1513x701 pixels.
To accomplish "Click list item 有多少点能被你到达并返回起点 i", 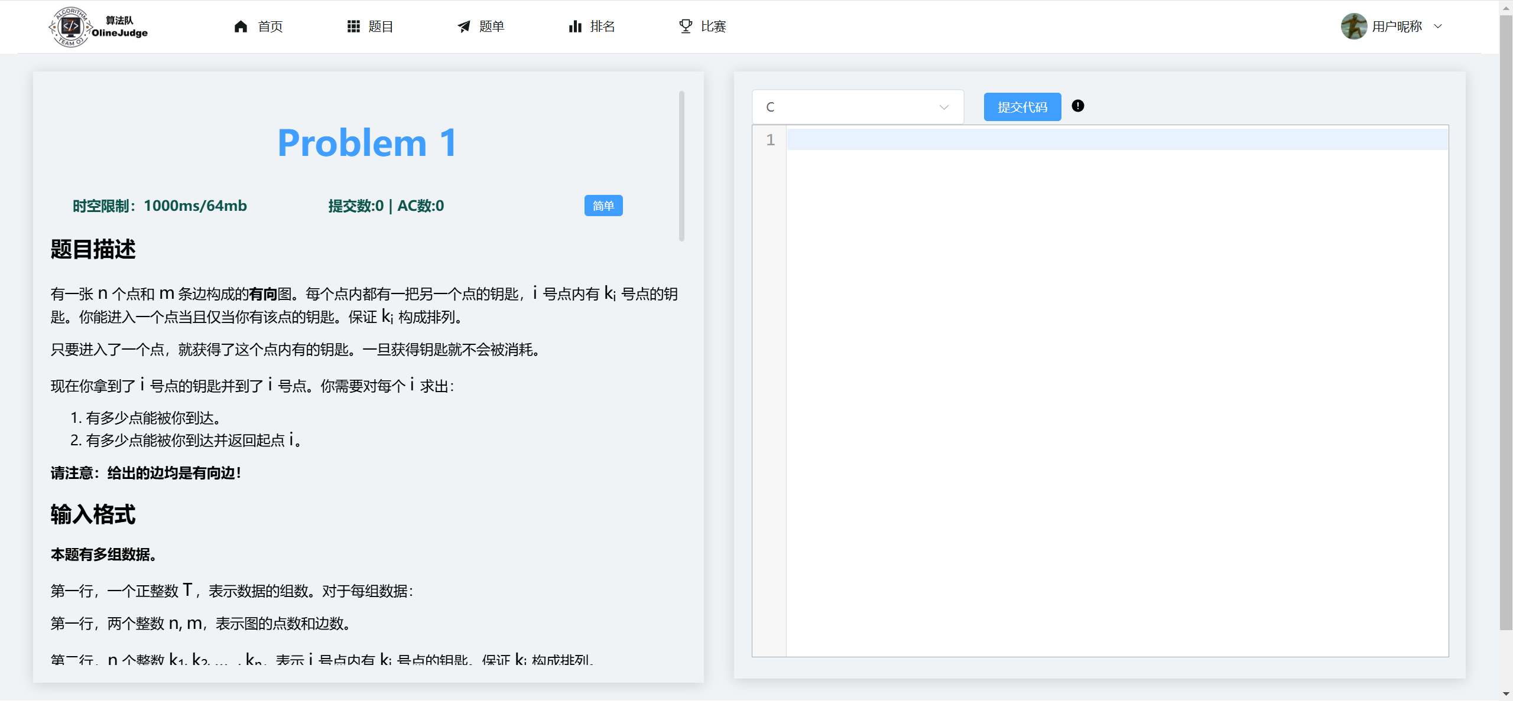I will tap(193, 440).
